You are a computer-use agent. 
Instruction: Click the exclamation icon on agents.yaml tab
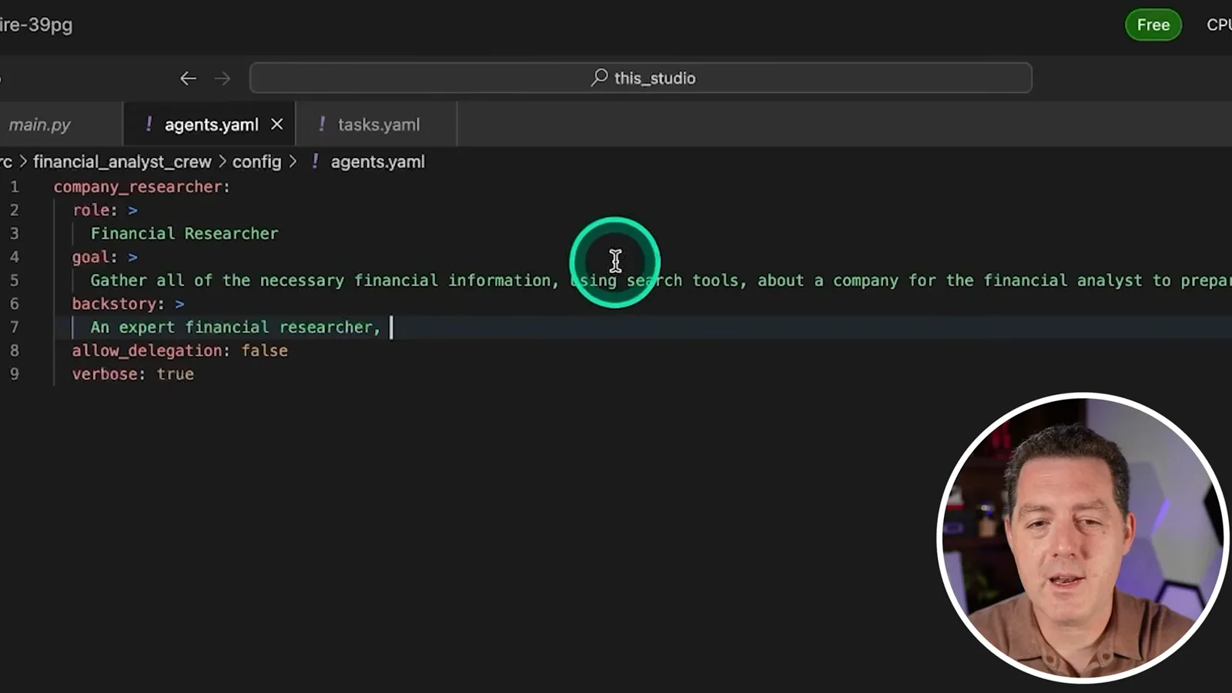[x=149, y=124]
